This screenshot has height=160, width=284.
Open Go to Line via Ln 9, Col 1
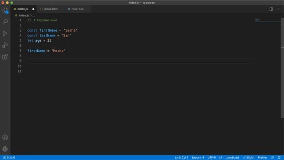(x=181, y=157)
